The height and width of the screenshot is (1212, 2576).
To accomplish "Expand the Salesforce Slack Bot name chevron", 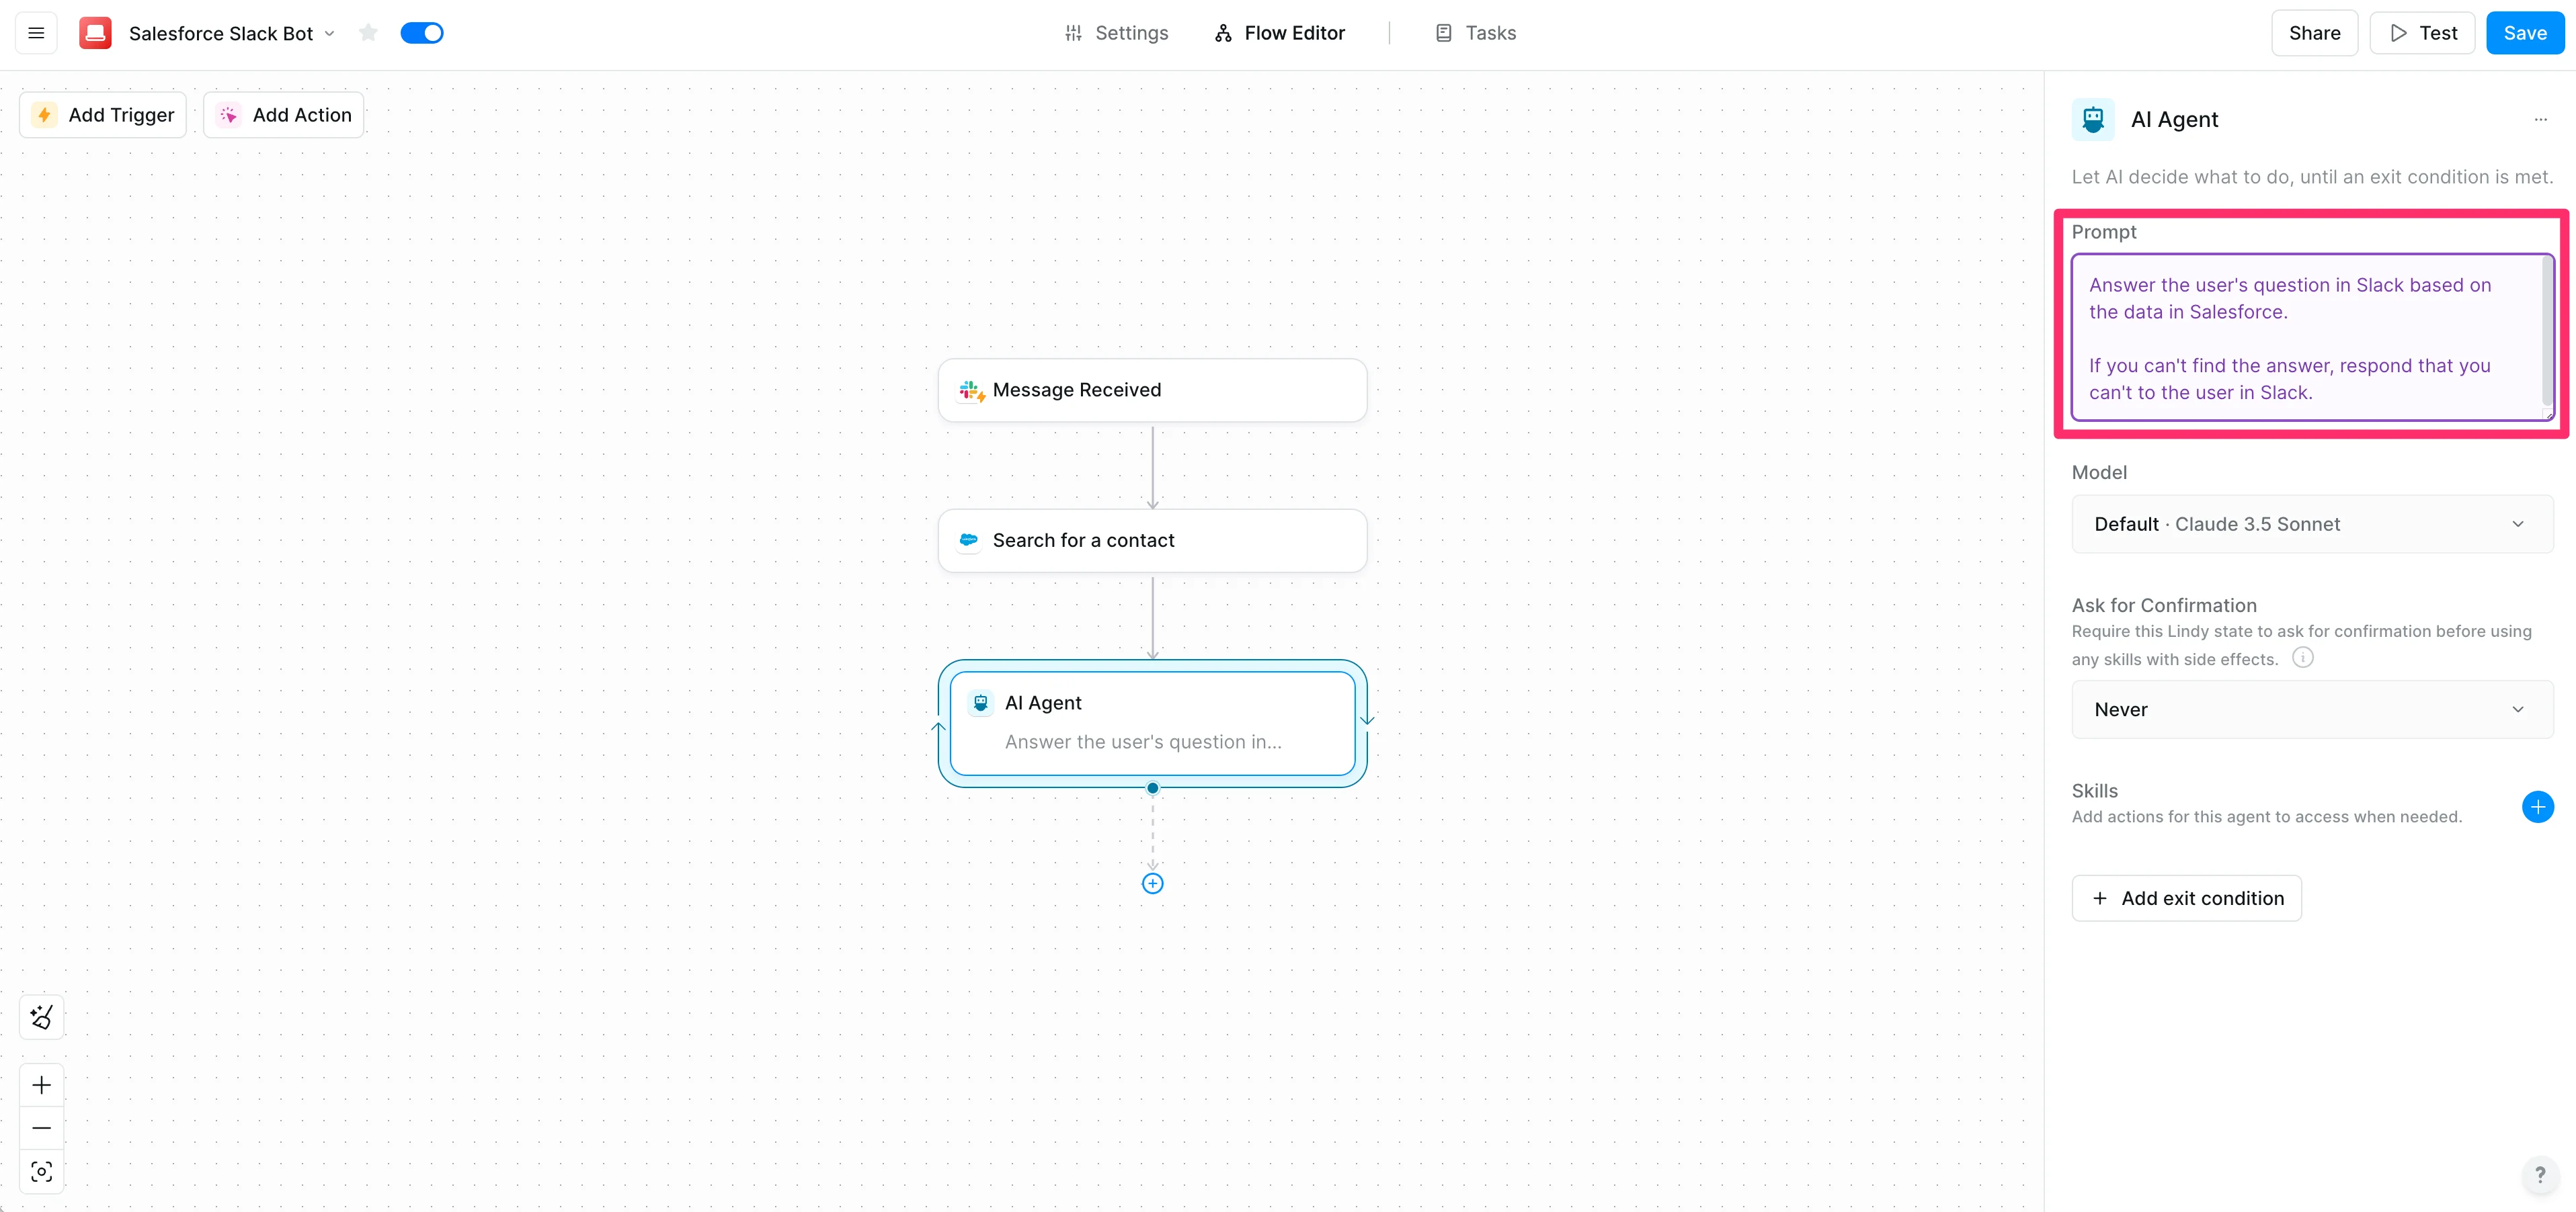I will [330, 33].
